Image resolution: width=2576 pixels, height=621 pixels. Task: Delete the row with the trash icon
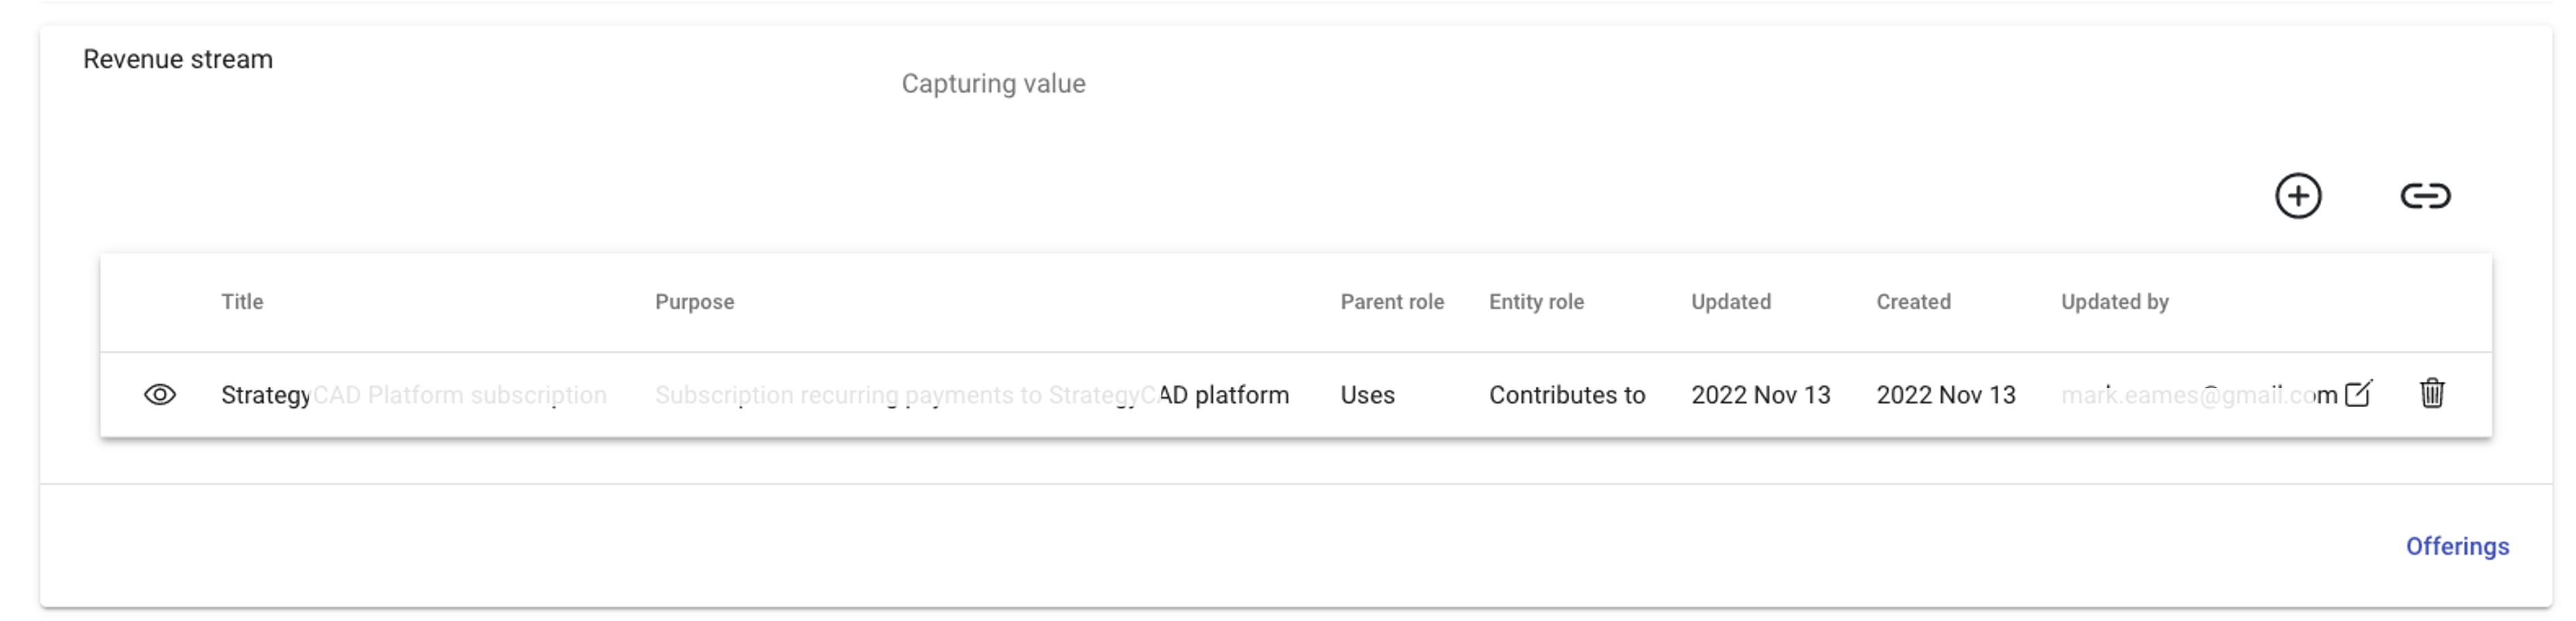[2432, 394]
